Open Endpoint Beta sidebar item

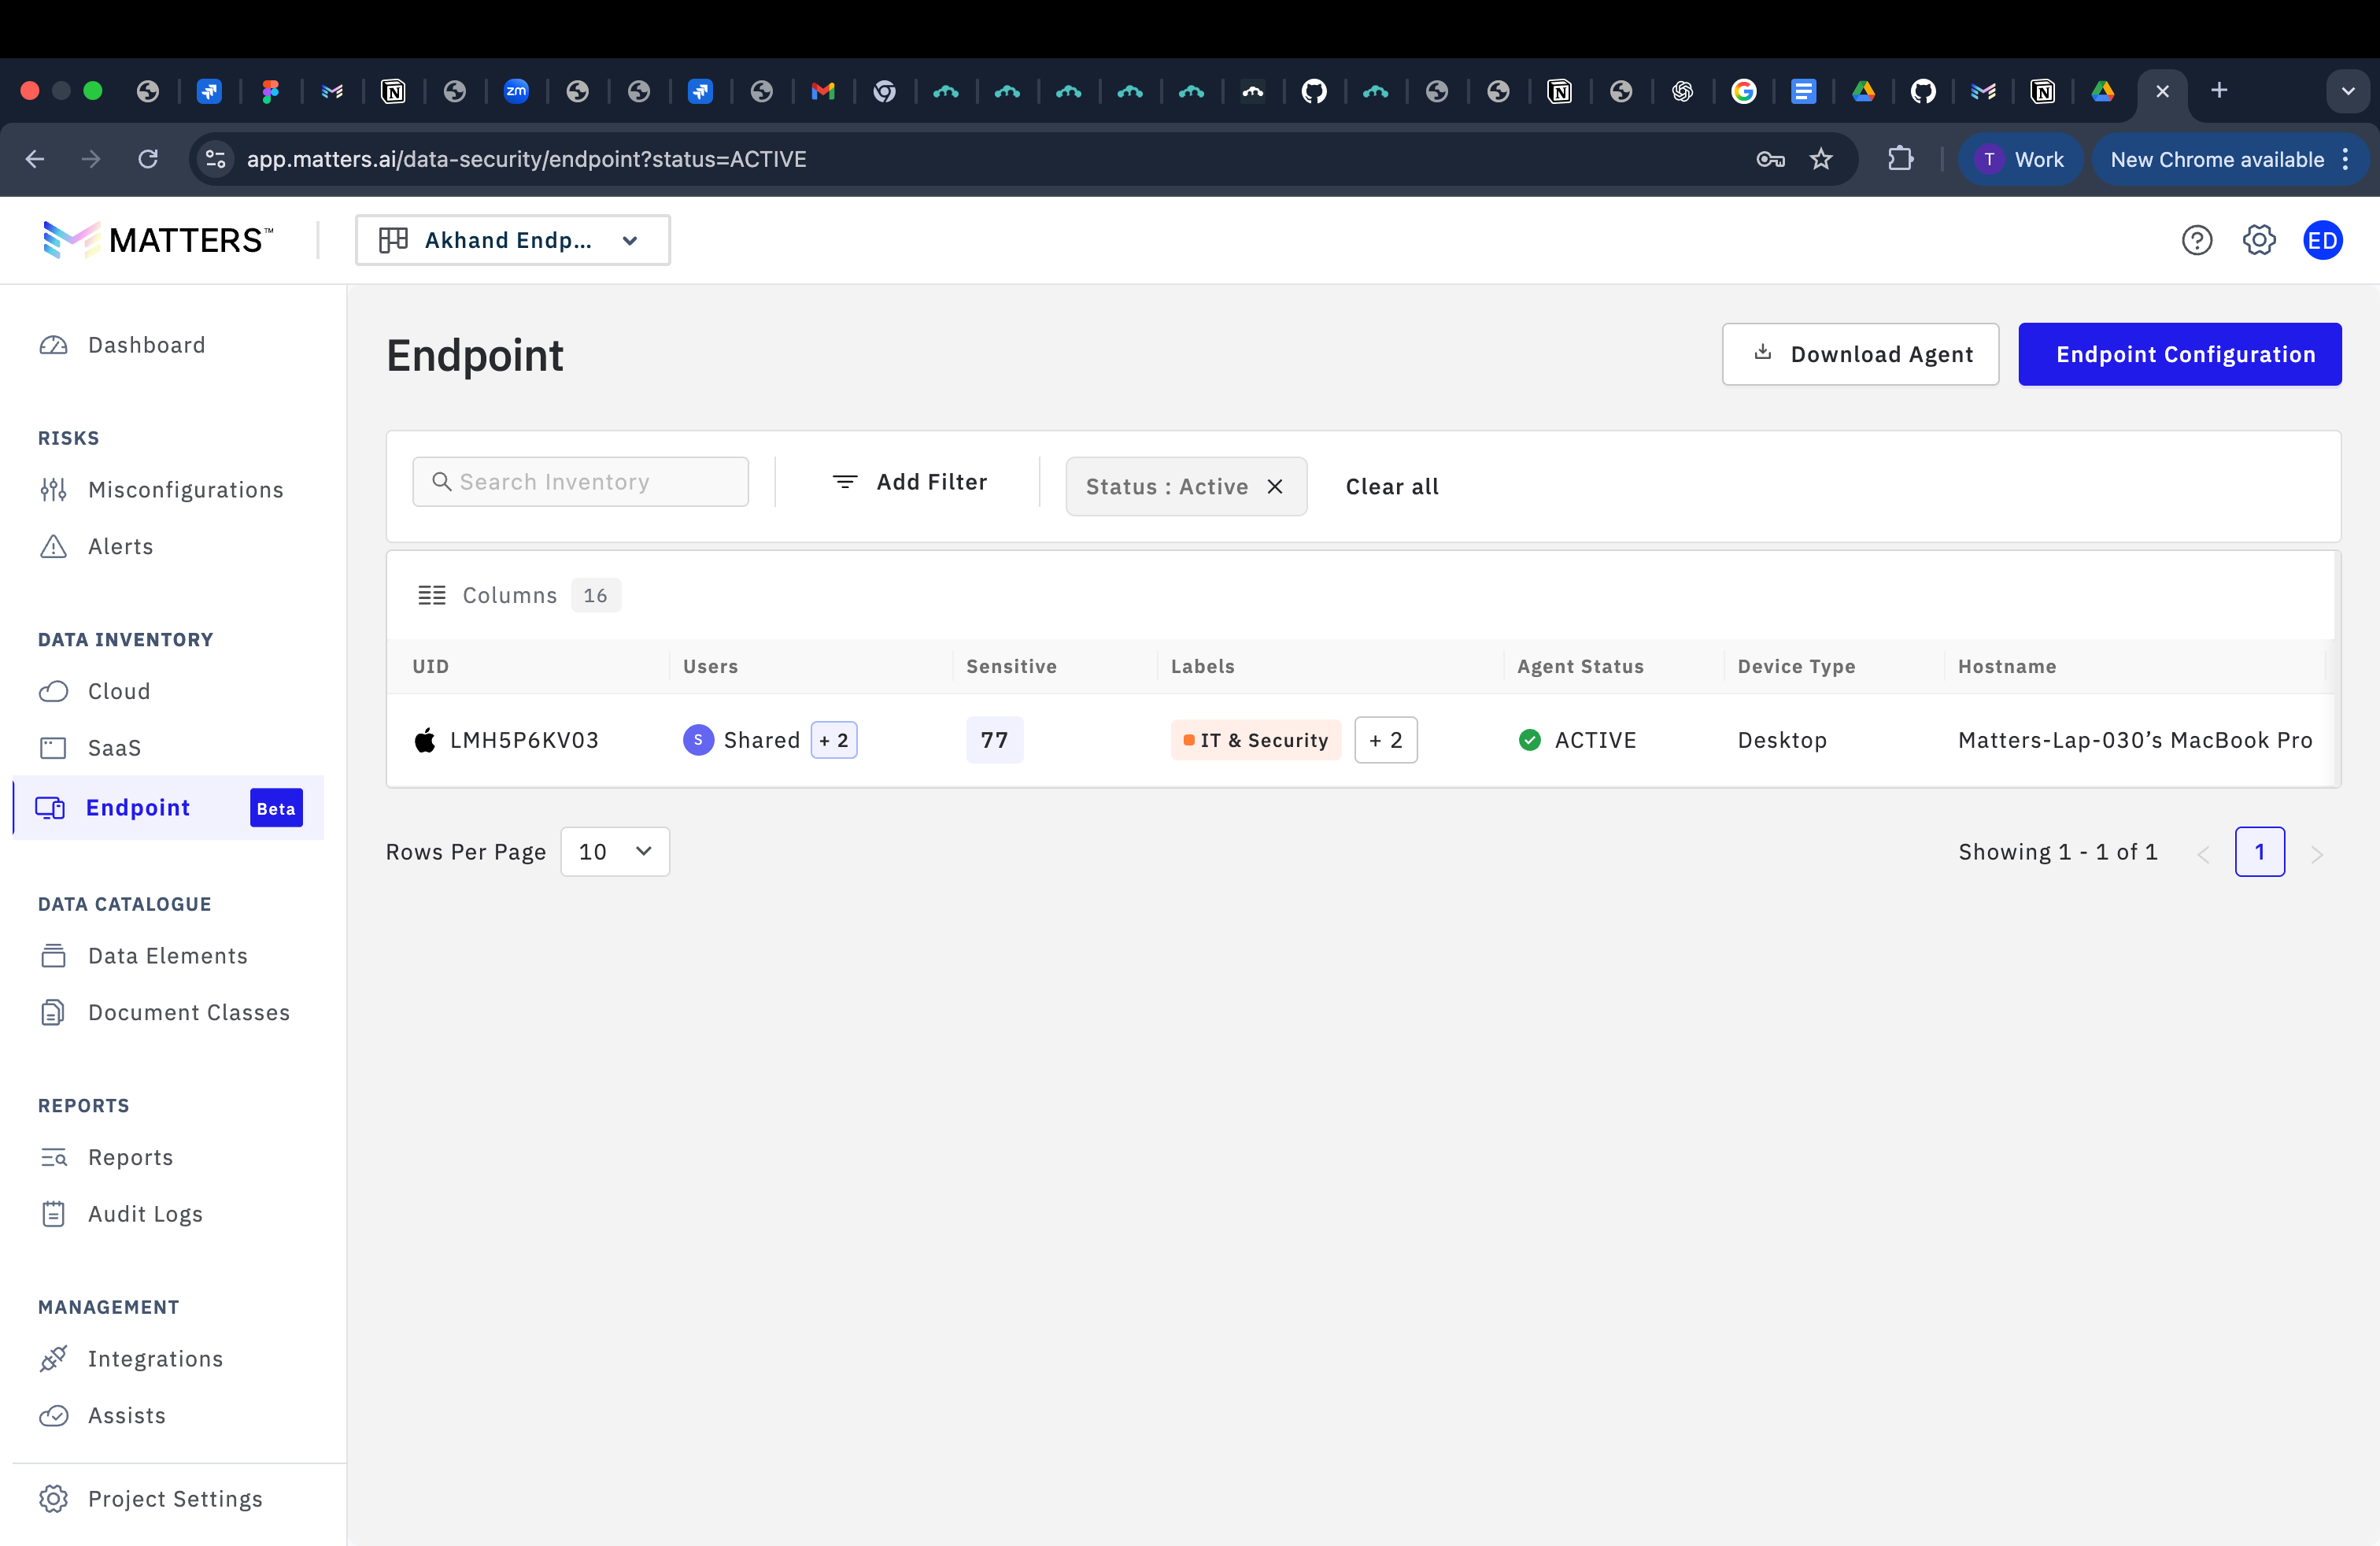click(168, 808)
